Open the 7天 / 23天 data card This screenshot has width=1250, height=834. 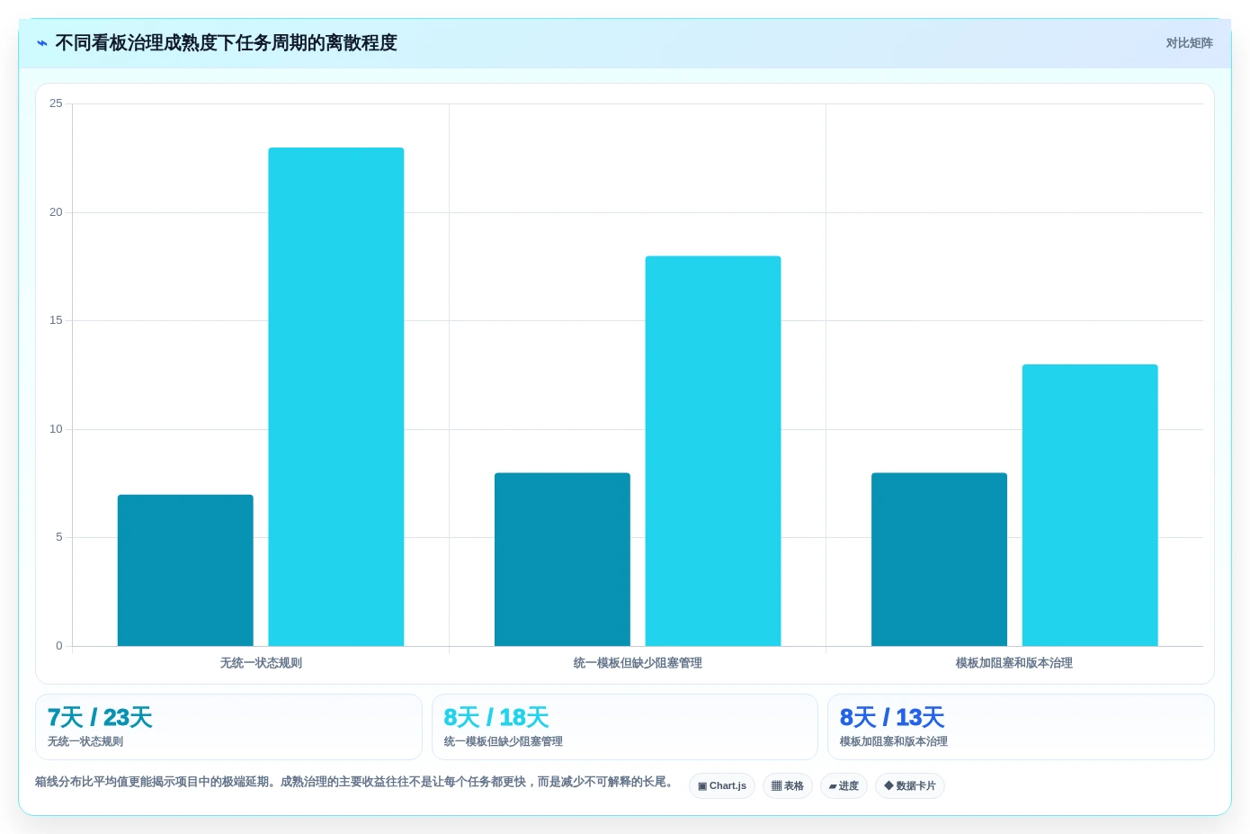pyautogui.click(x=228, y=727)
